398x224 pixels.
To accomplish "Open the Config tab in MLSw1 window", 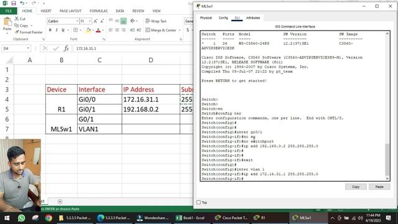I will click(x=223, y=18).
